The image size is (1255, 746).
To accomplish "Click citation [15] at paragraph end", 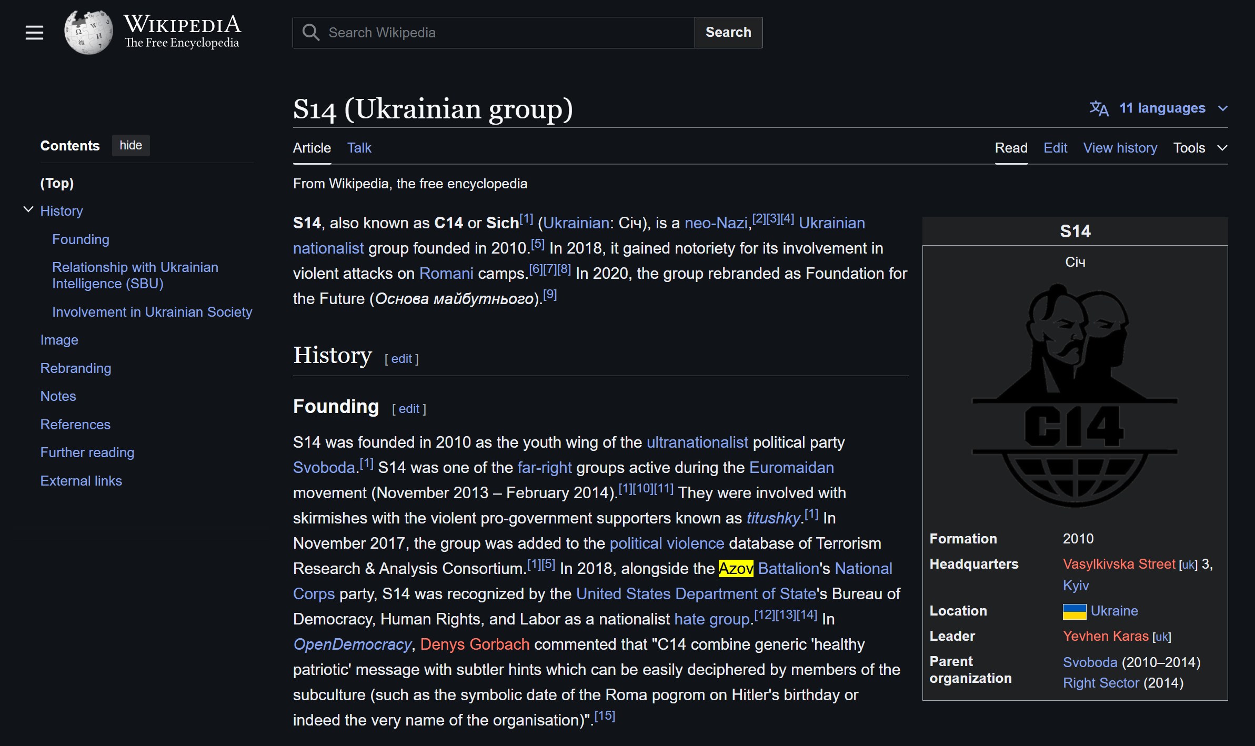I will [605, 716].
